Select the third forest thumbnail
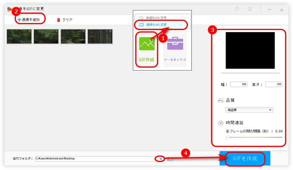 click(73, 36)
